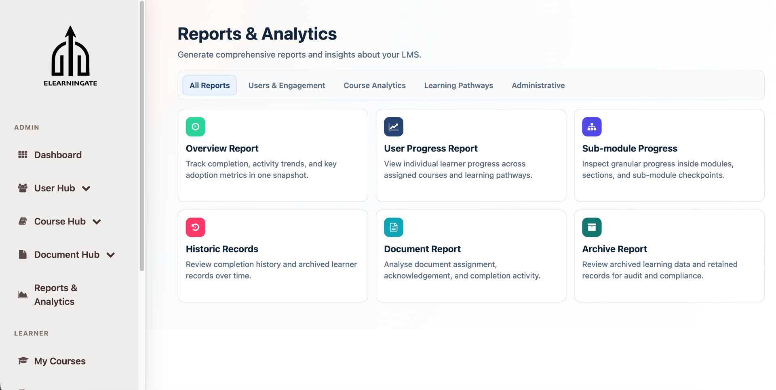Open the Archive Report card title
The width and height of the screenshot is (776, 390).
coord(614,249)
